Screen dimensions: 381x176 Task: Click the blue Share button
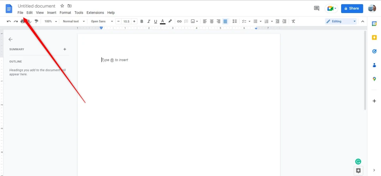coord(352,8)
